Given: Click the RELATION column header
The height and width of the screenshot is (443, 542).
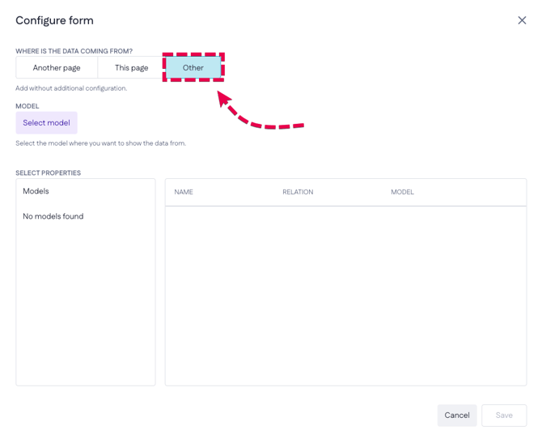Looking at the screenshot, I should 298,192.
